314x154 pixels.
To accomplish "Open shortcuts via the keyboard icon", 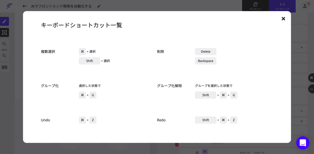I will click(x=4, y=67).
